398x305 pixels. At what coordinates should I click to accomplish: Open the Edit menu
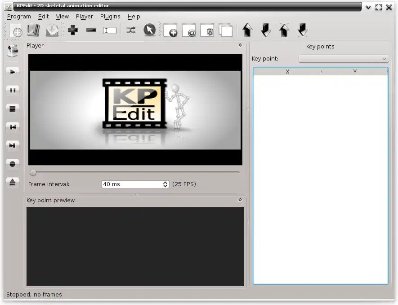click(x=44, y=17)
